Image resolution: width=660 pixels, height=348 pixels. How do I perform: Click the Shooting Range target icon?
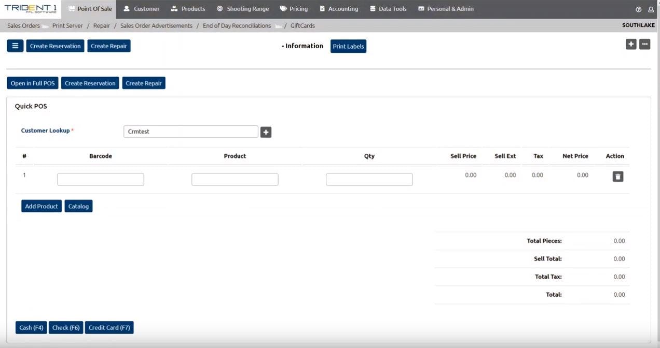[219, 9]
